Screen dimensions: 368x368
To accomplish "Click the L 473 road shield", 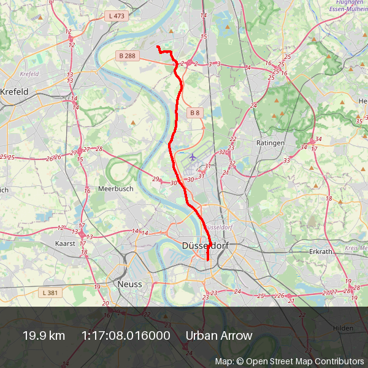I will click(x=117, y=16).
